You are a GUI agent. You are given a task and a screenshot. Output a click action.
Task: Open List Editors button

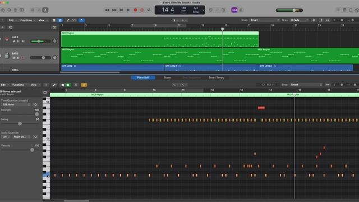[338, 10]
